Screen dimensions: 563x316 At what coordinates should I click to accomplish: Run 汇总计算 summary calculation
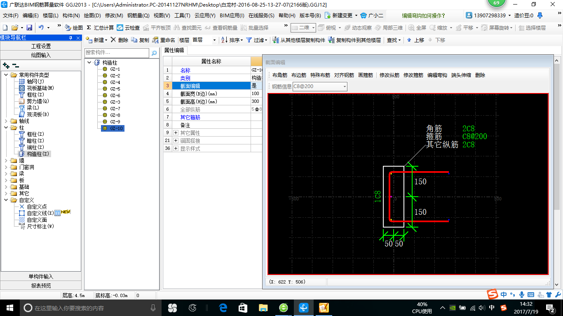coord(100,28)
